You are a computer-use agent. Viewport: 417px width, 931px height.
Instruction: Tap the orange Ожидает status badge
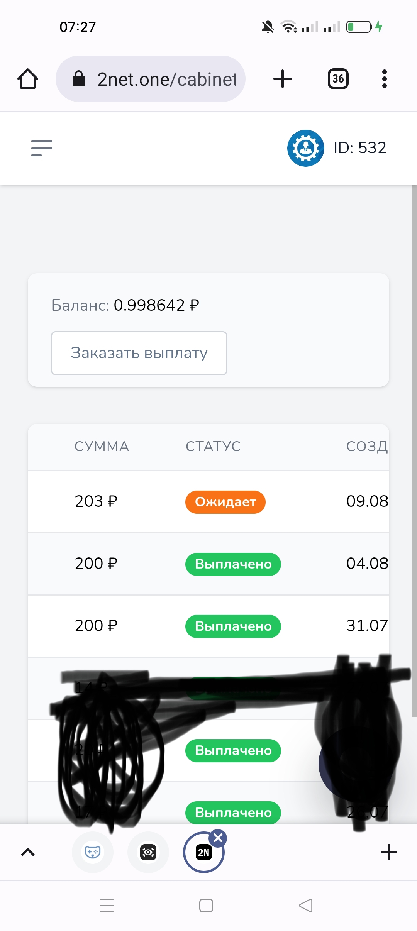coord(225,502)
